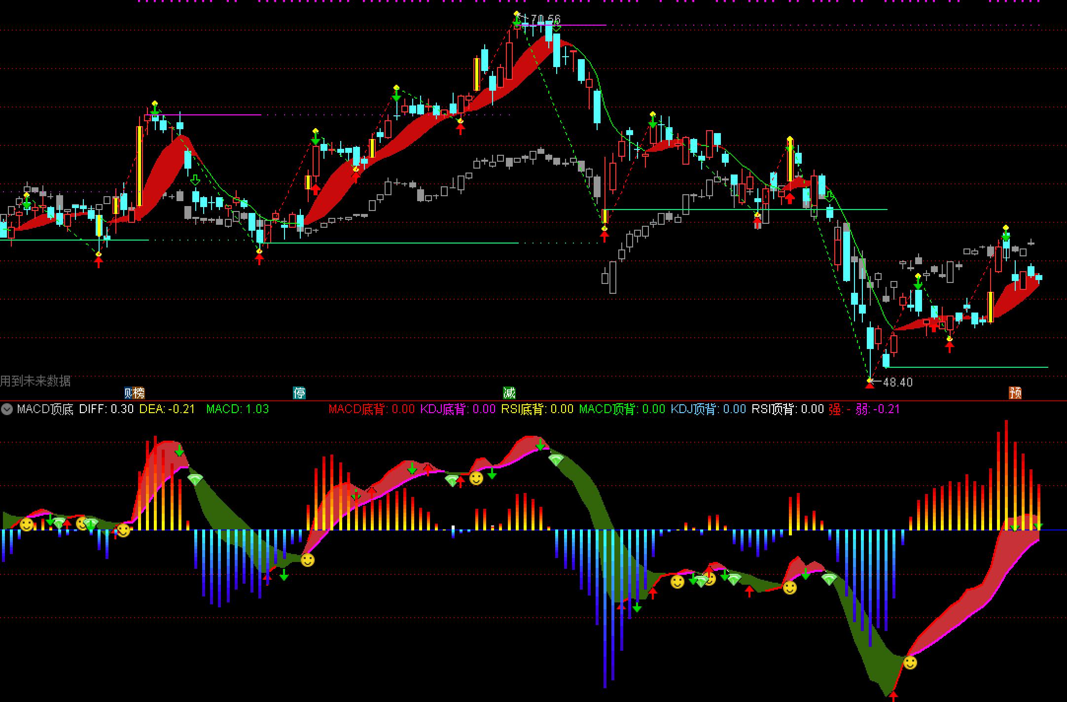Click the smiley face icon at lowest MACD trough
Viewport: 1067px width, 702px height.
tap(910, 663)
